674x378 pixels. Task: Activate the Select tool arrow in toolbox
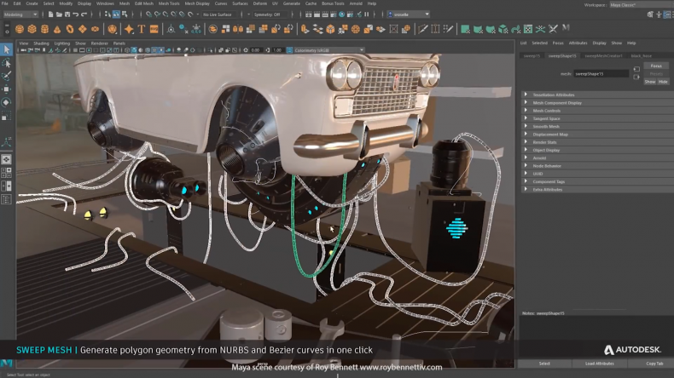(6, 49)
